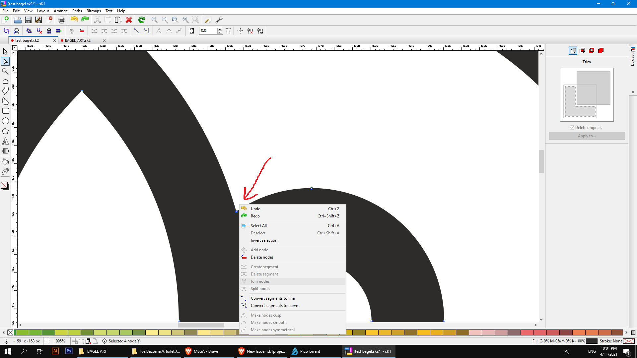Choose the Ellipse drawing tool
The height and width of the screenshot is (358, 637).
point(5,121)
